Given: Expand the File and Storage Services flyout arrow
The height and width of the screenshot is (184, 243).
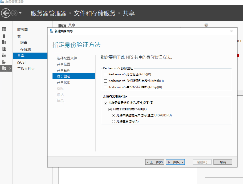Looking at the screenshot, I should click(10, 68).
